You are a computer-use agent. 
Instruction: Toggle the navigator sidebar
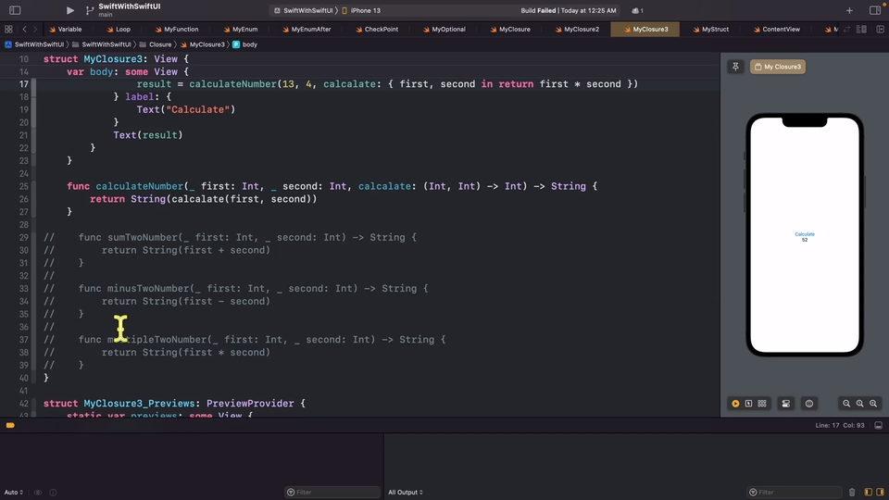[x=16, y=10]
